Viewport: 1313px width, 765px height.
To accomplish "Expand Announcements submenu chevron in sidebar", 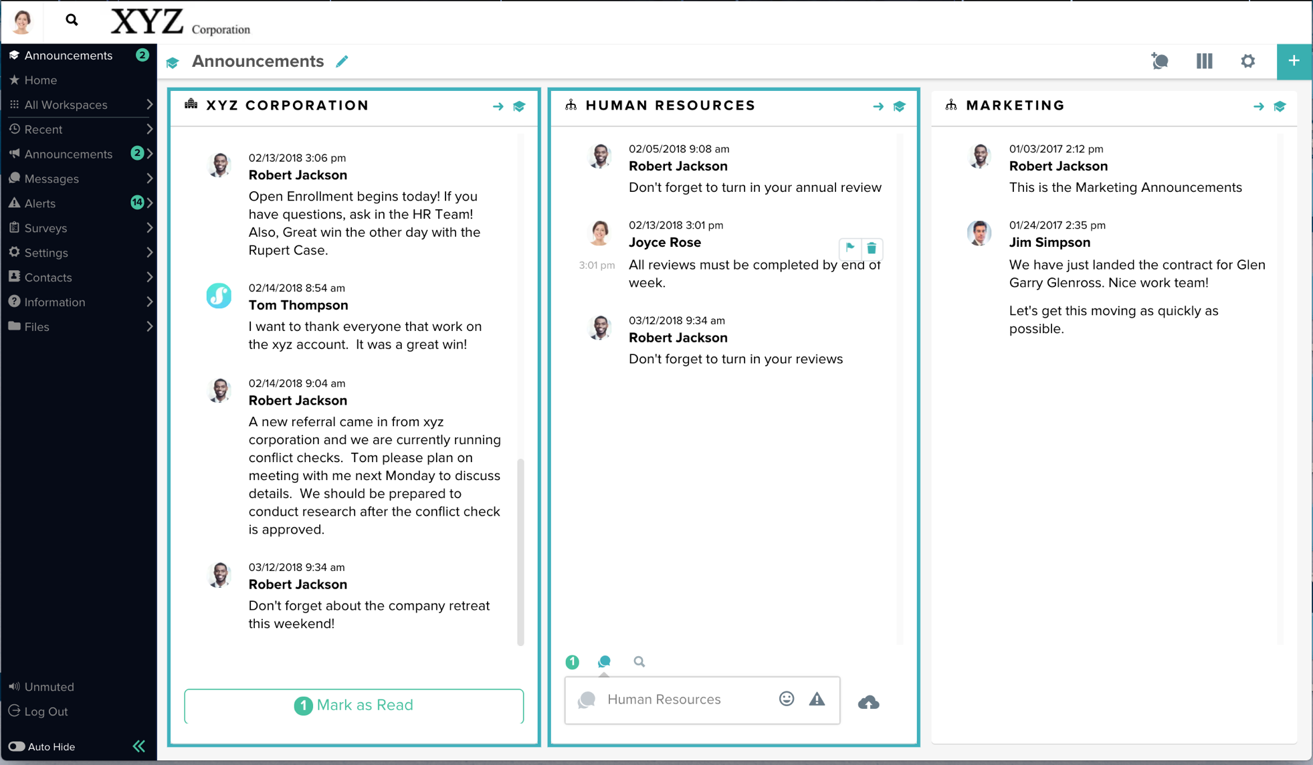I will [x=149, y=154].
